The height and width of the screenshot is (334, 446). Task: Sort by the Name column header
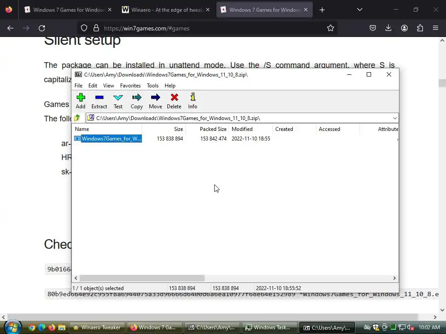tap(107, 129)
